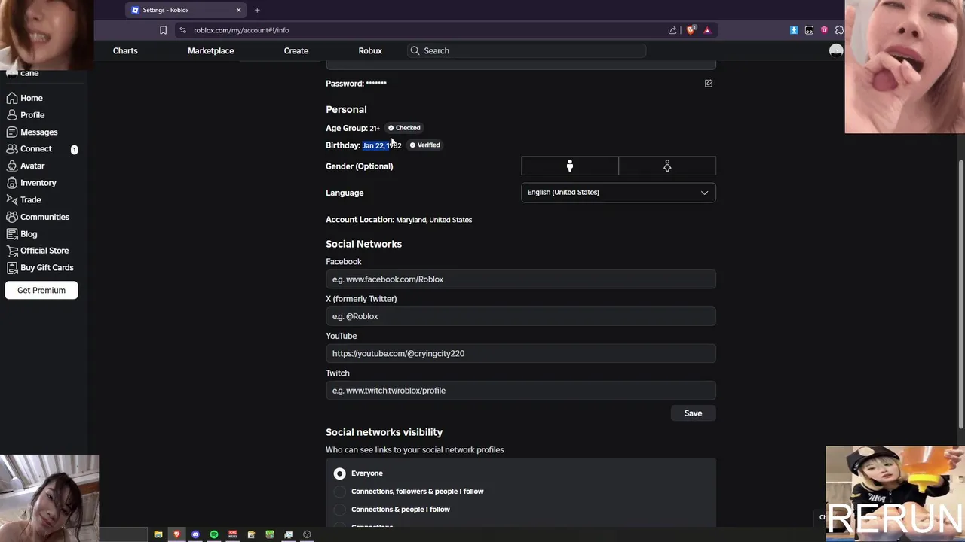965x542 pixels.
Task: Open the avatar icon in the Roblox header
Action: pyautogui.click(x=835, y=50)
